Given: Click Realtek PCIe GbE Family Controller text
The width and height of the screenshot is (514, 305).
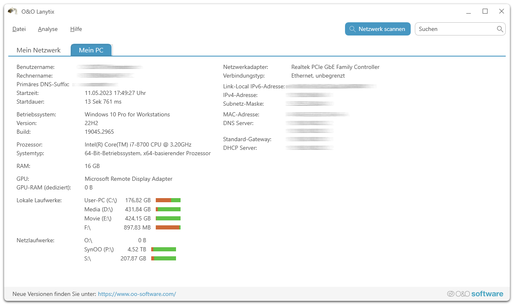Looking at the screenshot, I should [x=335, y=67].
